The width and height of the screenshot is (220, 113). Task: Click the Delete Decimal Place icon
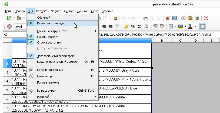point(146,26)
